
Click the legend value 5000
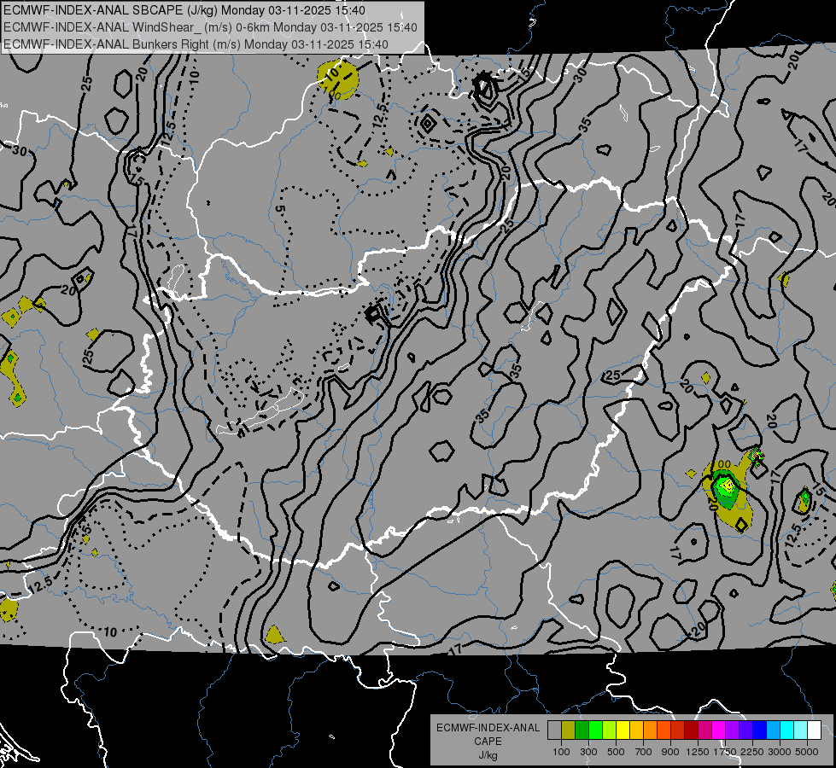(x=807, y=752)
